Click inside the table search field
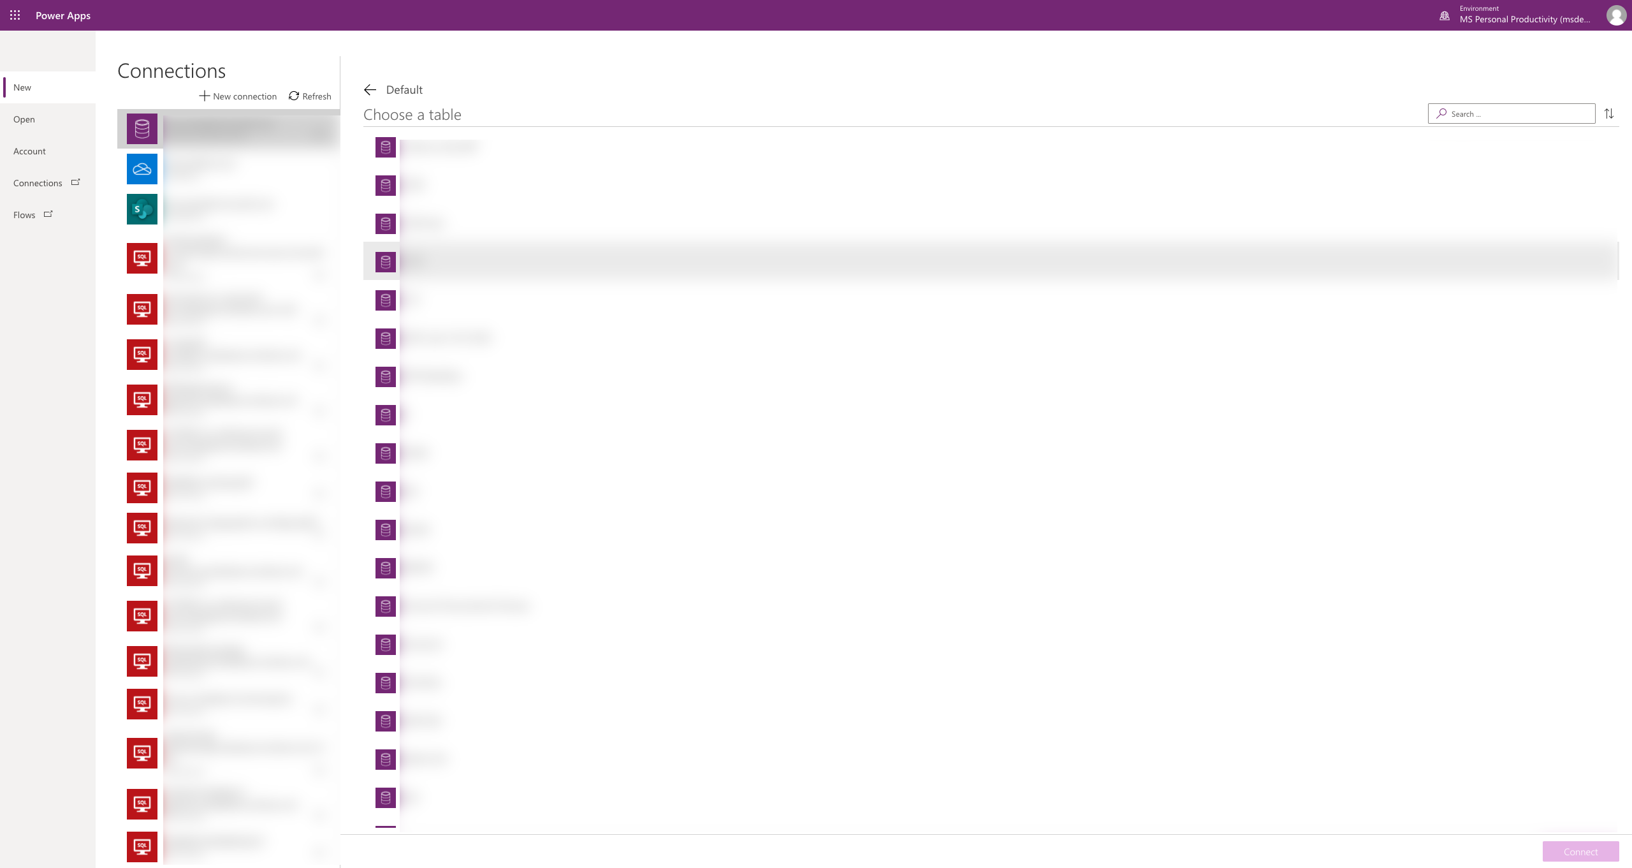Image resolution: width=1632 pixels, height=868 pixels. (1511, 114)
